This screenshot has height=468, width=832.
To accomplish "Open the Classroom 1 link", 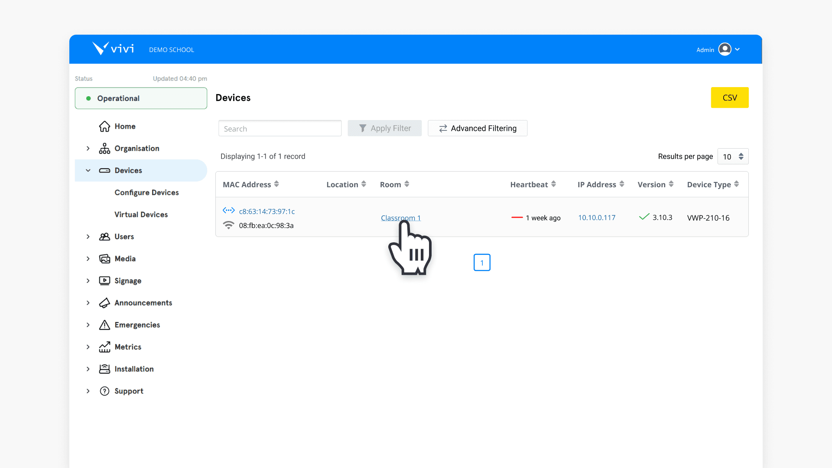I will [400, 218].
